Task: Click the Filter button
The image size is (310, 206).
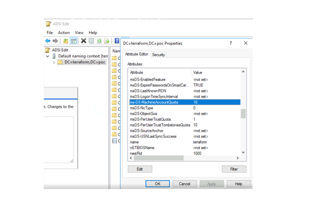Action: point(234,169)
